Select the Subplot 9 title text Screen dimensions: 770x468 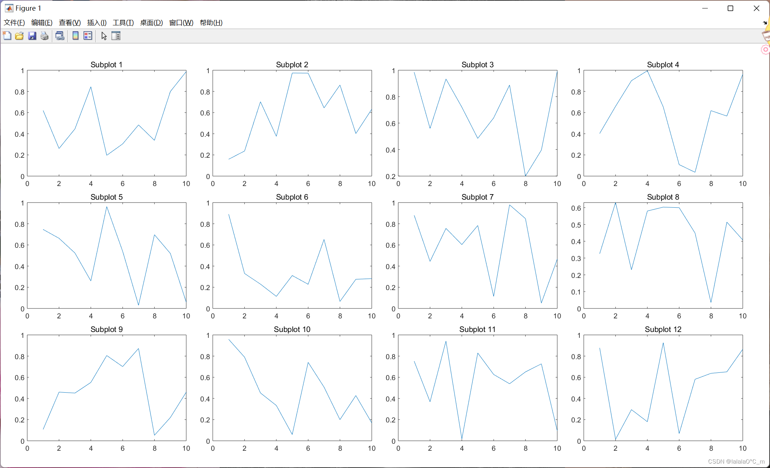pos(106,329)
